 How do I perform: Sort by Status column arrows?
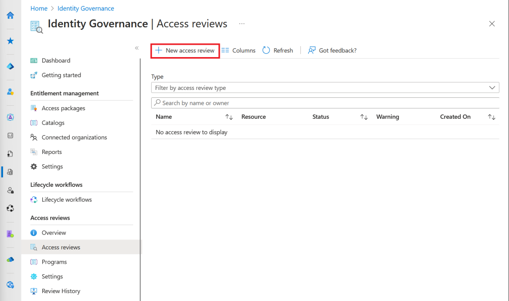(364, 117)
